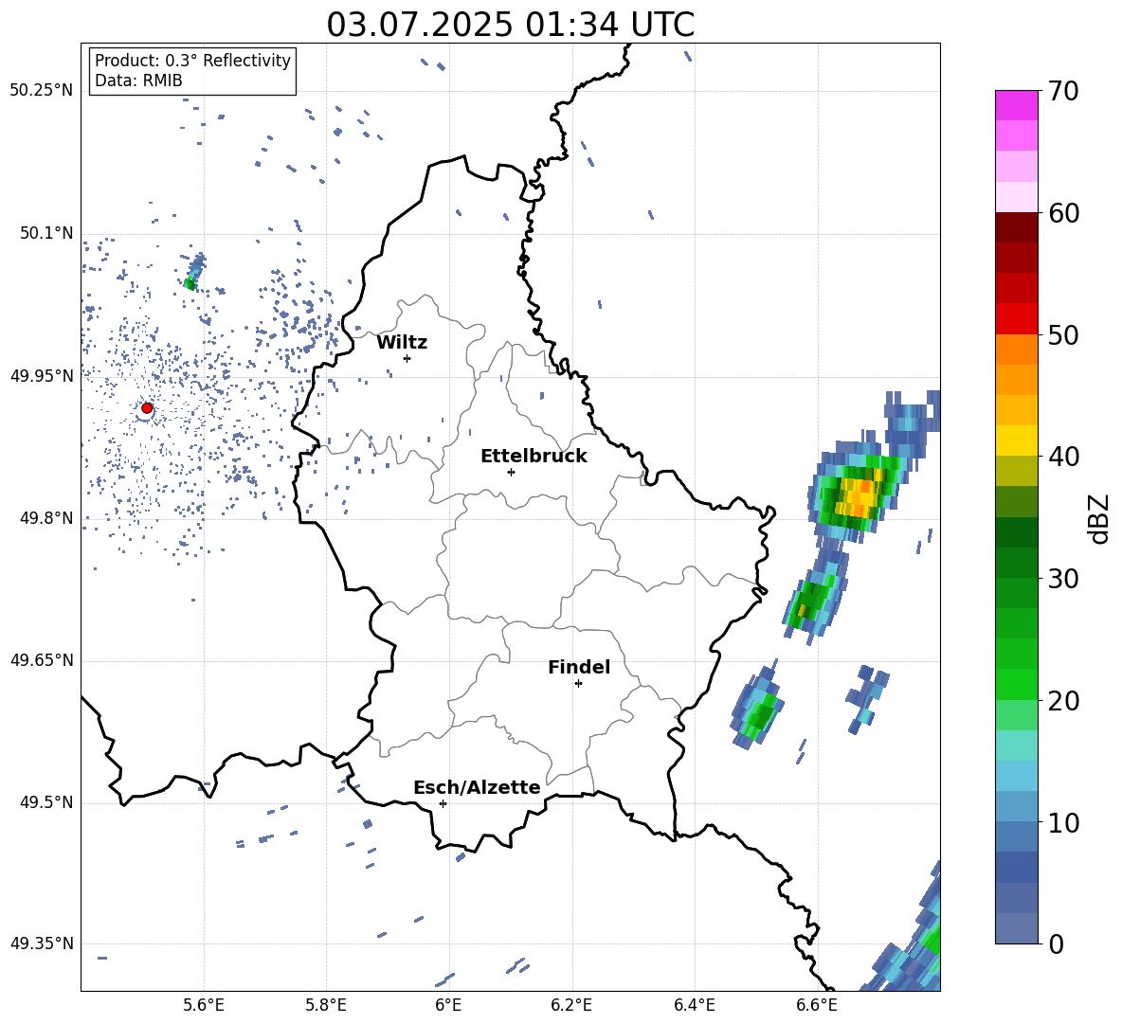
Task: Click the colorbar label '70'
Action: point(1062,92)
